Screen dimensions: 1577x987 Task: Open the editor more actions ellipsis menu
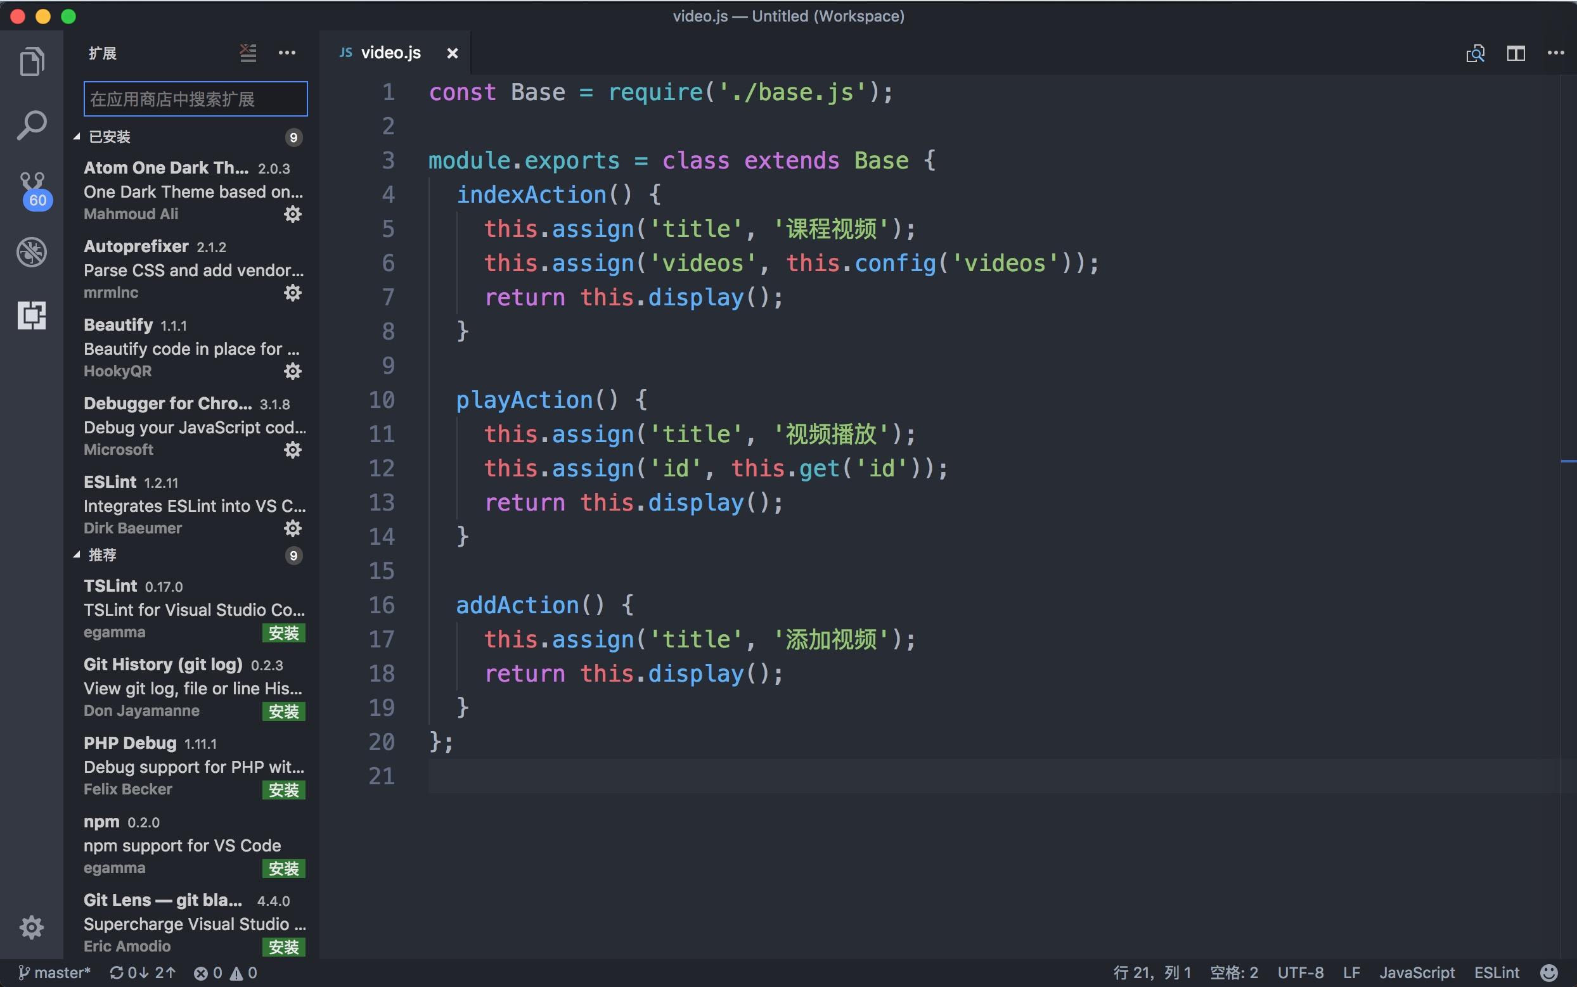tap(1557, 53)
